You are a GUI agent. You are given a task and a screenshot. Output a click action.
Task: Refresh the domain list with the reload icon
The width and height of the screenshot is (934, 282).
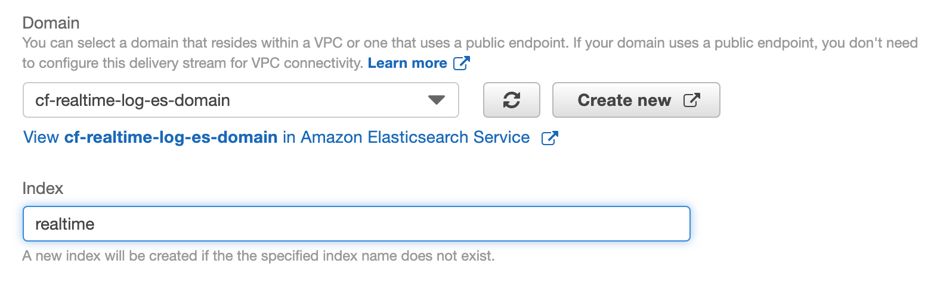click(x=511, y=100)
